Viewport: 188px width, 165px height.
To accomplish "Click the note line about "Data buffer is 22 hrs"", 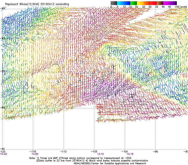I will 92,161.
